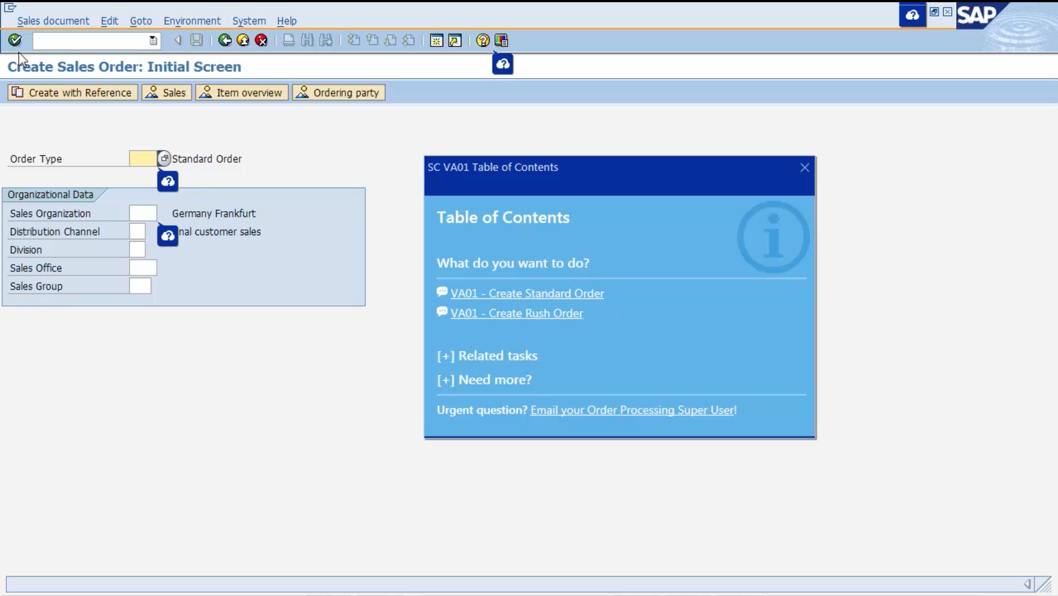Click the yellow Exit up-arrow icon
The height and width of the screenshot is (596, 1058).
243,40
